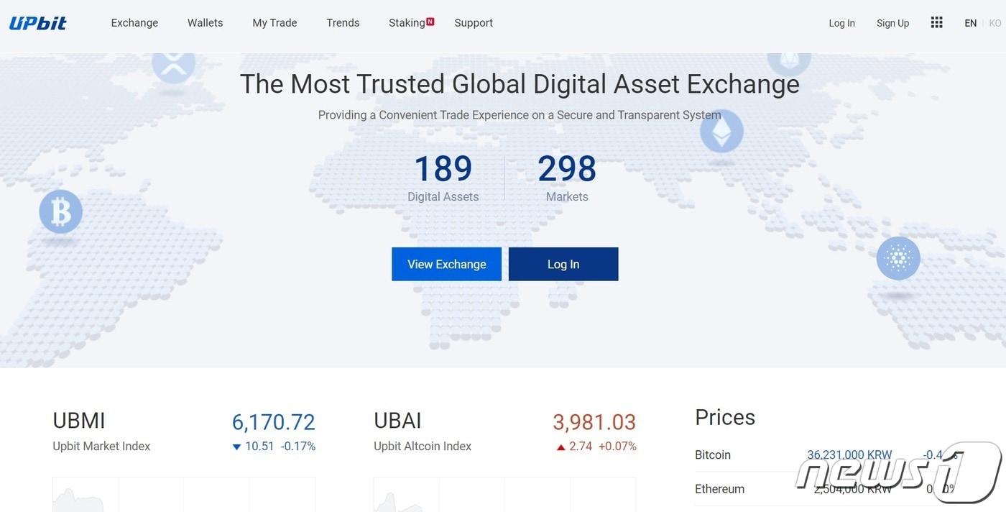Click the UBMI blue down-arrow indicator

[x=236, y=447]
